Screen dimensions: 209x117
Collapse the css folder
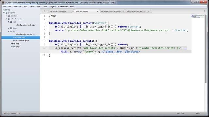(9, 22)
